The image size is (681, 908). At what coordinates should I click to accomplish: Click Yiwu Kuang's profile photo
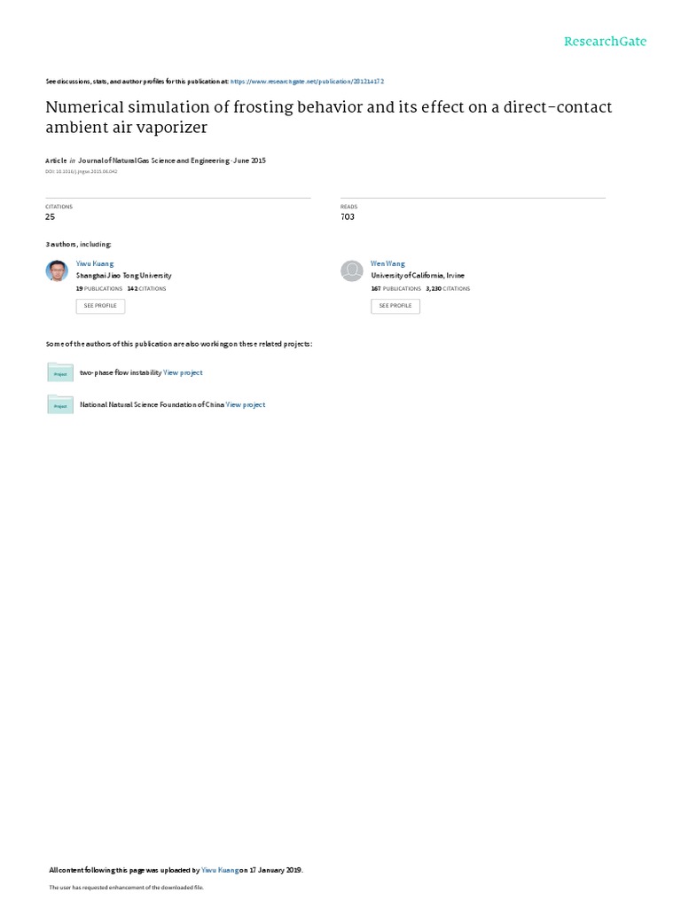coord(57,270)
